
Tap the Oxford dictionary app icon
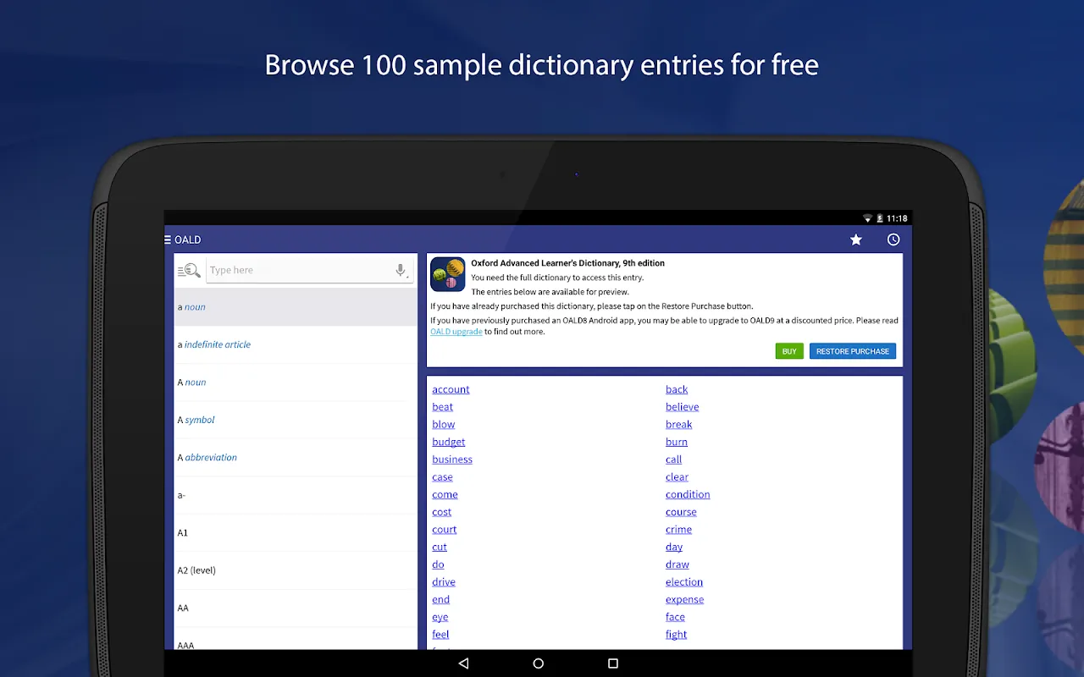[x=448, y=274]
